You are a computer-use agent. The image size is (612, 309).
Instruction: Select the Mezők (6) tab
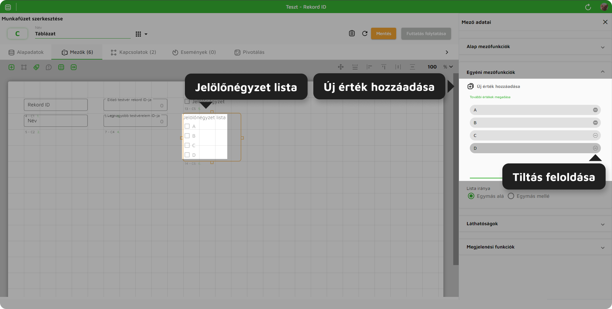click(77, 52)
